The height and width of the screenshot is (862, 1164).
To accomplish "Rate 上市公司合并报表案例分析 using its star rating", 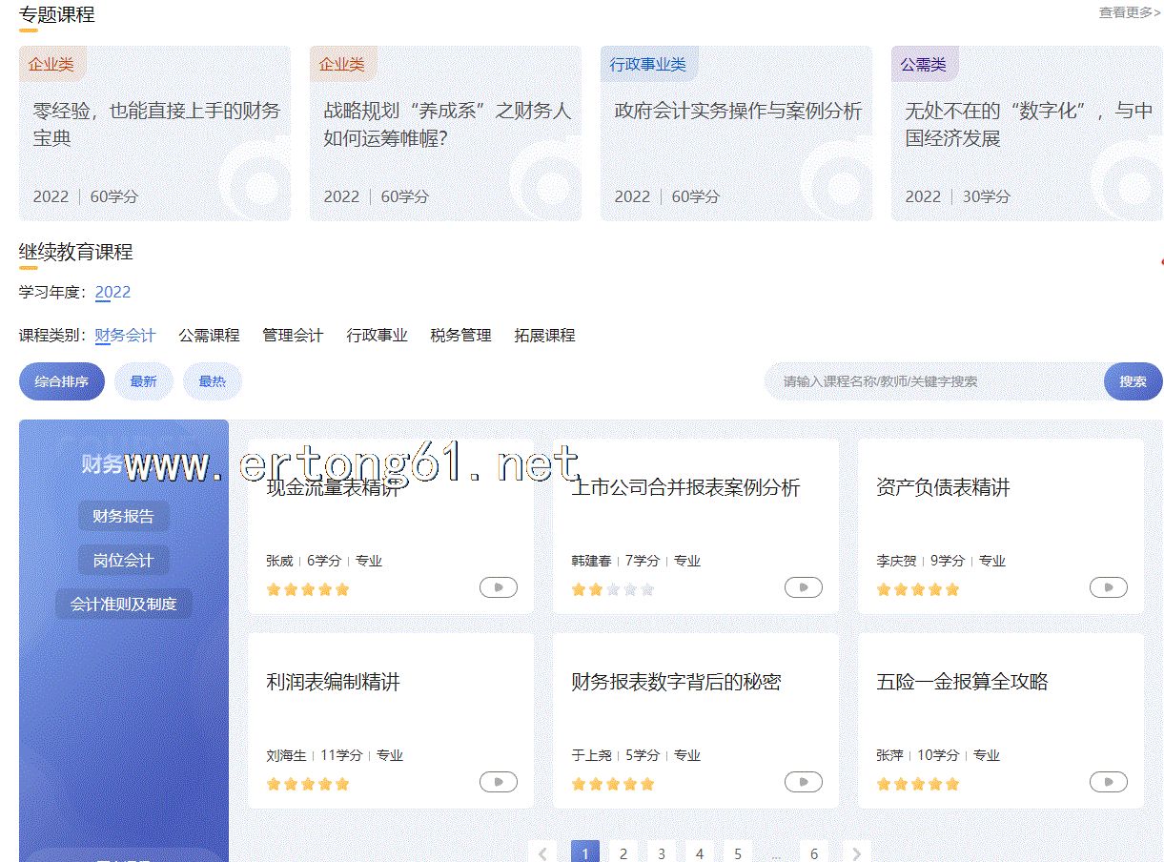I will (612, 589).
